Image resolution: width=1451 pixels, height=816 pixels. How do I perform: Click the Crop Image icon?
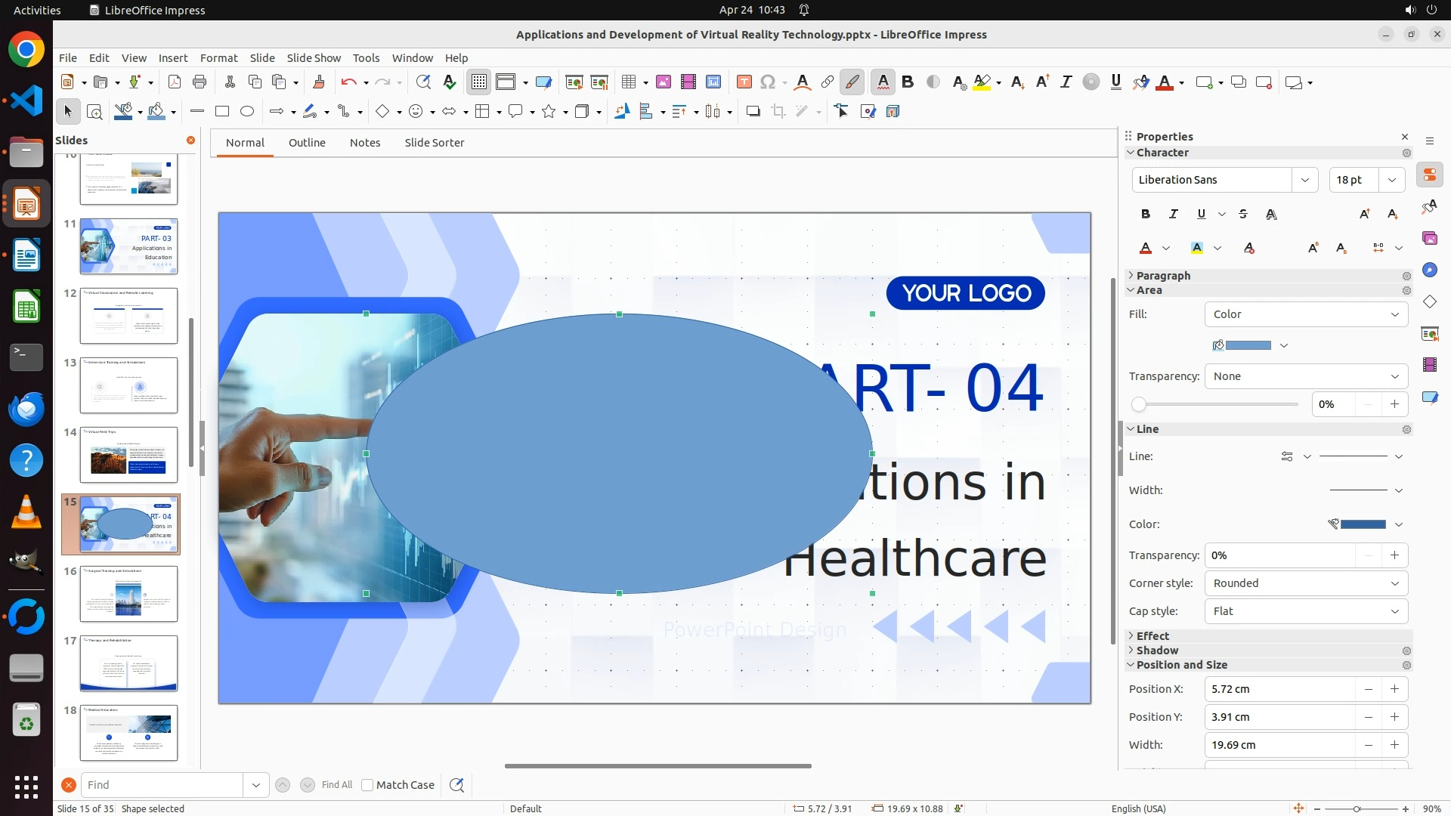(778, 112)
